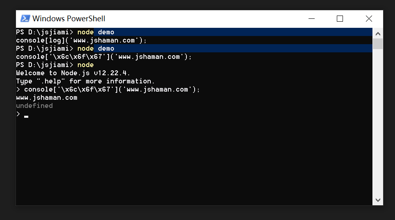Viewport: 395px width, 220px height.
Task: Click the blinking cursor at the REPL prompt
Action: click(26, 117)
